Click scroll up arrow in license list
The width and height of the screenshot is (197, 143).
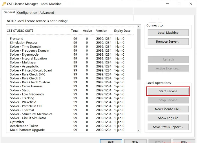click(x=138, y=27)
